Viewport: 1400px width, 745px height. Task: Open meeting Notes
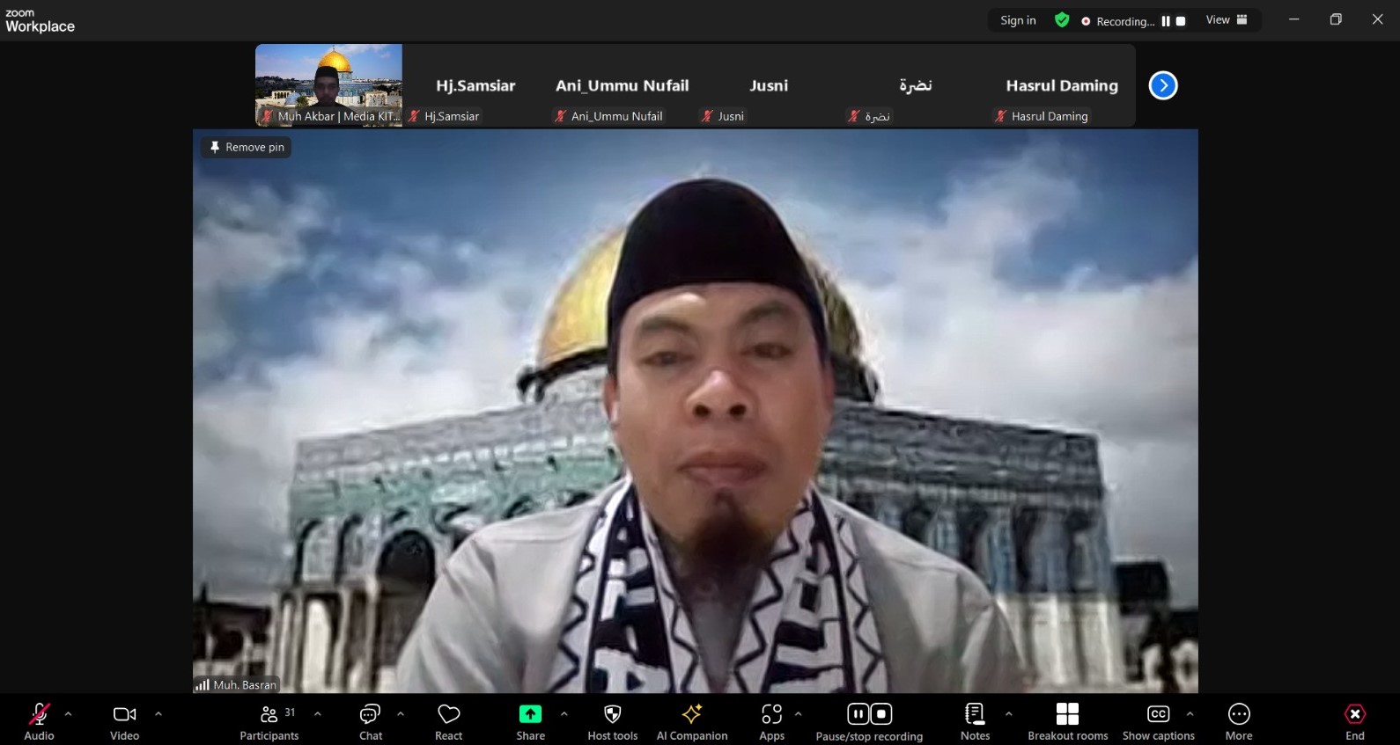point(975,720)
